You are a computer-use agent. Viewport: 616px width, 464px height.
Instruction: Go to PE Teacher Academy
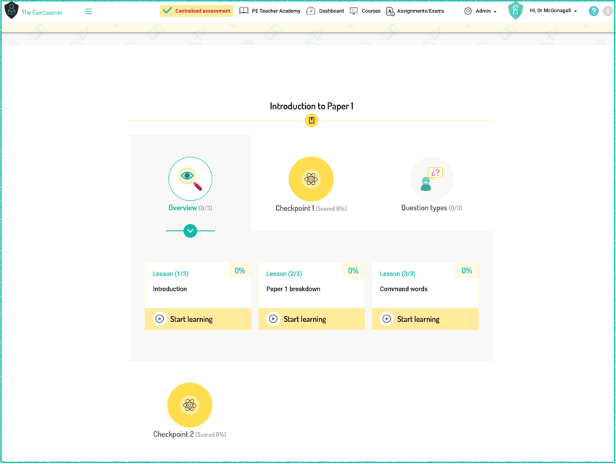point(276,11)
